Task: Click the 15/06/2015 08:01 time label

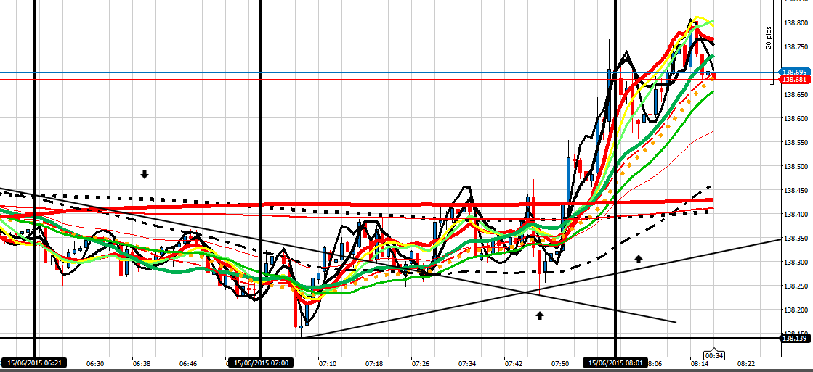Action: point(615,363)
